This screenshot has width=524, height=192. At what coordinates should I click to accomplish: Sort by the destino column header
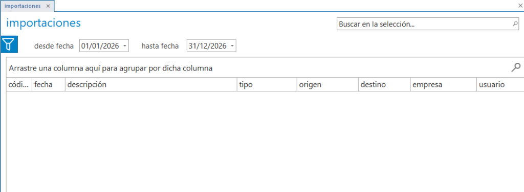[384, 85]
